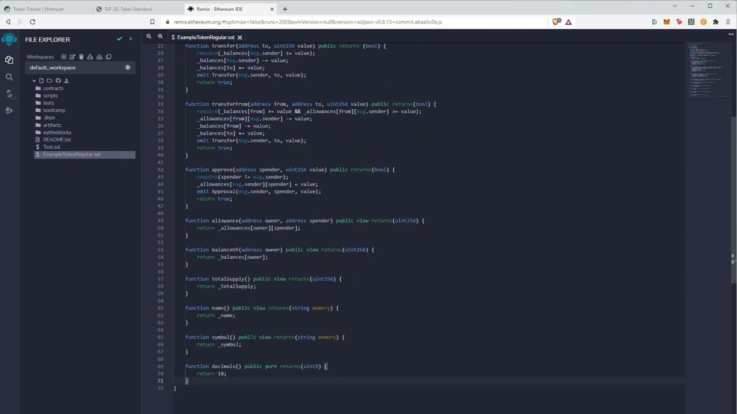
Task: Go back in browser history
Action: click(x=8, y=22)
